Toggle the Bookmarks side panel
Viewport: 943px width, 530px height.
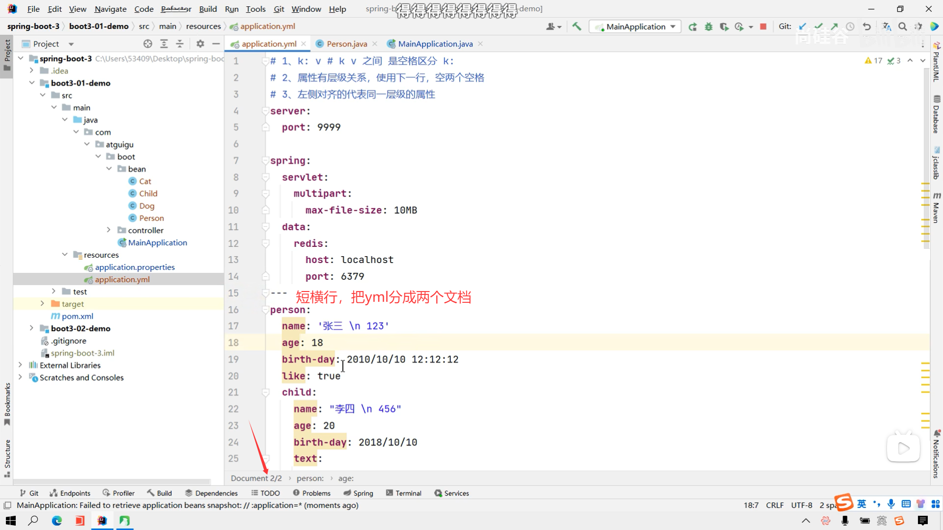pyautogui.click(x=7, y=403)
